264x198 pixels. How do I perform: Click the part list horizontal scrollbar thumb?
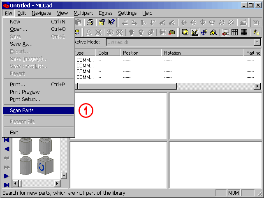click(127, 86)
